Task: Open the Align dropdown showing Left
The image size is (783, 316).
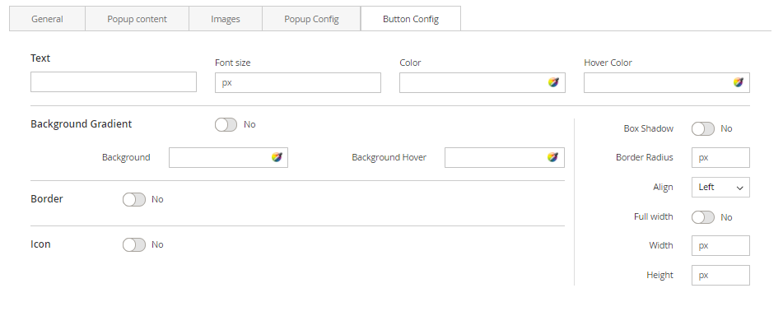Action: (720, 187)
